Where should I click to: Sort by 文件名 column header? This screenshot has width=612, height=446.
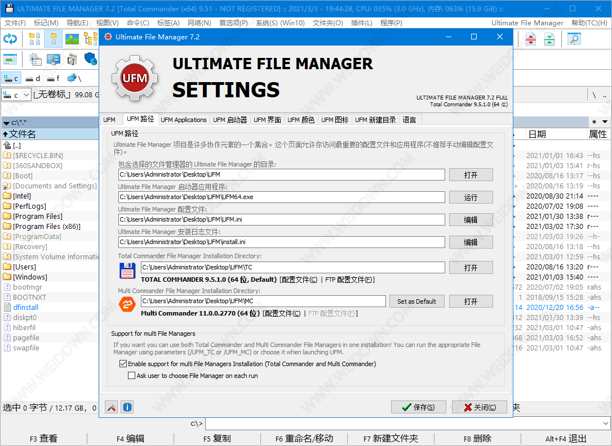pyautogui.click(x=50, y=134)
